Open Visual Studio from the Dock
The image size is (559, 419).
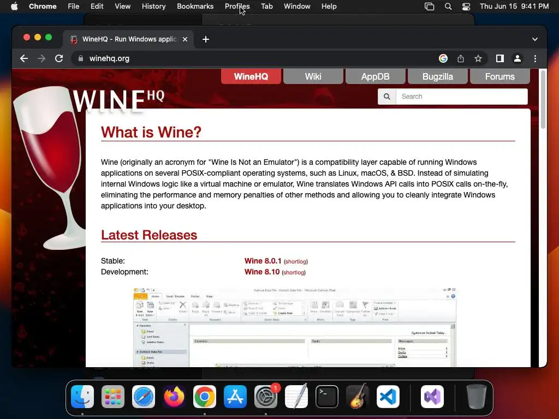[x=432, y=397]
